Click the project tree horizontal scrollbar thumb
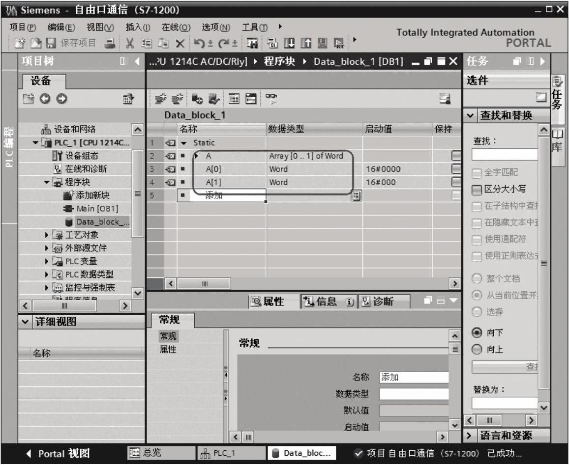 pos(64,306)
